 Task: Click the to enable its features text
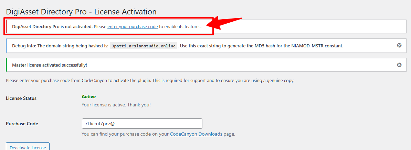pos(180,26)
